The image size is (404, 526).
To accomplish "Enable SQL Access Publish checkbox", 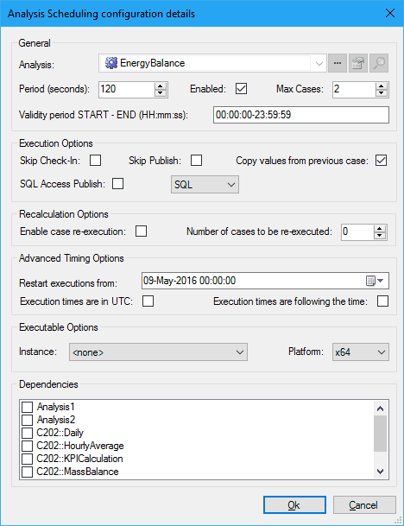I will point(117,183).
